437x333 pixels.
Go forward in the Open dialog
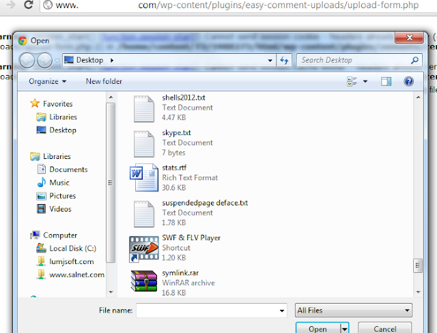(44, 60)
